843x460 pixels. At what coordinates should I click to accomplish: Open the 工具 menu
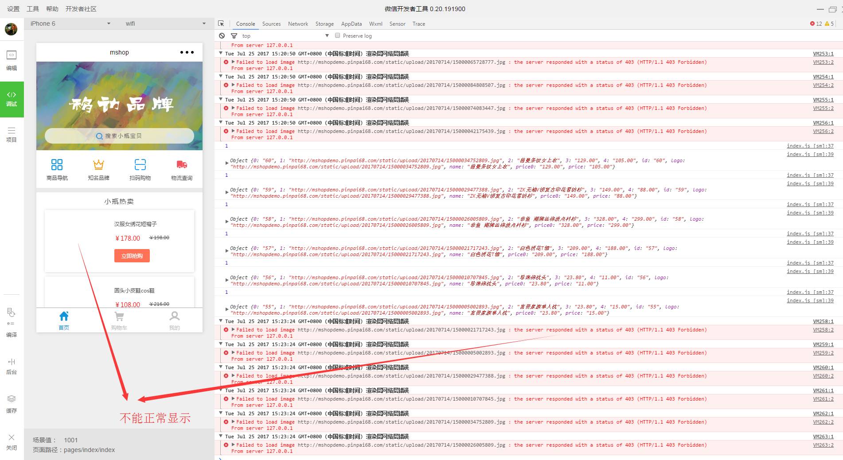[x=33, y=9]
